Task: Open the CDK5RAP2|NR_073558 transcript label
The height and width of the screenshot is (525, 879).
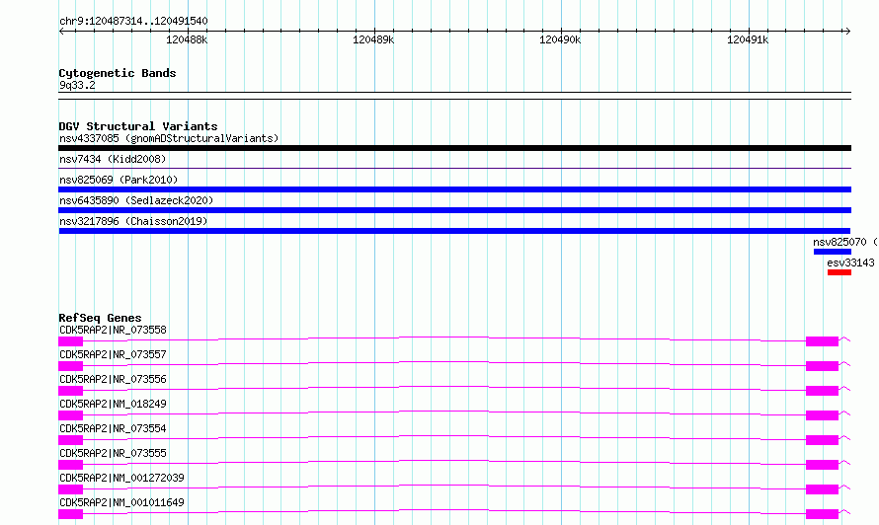Action: click(x=113, y=330)
